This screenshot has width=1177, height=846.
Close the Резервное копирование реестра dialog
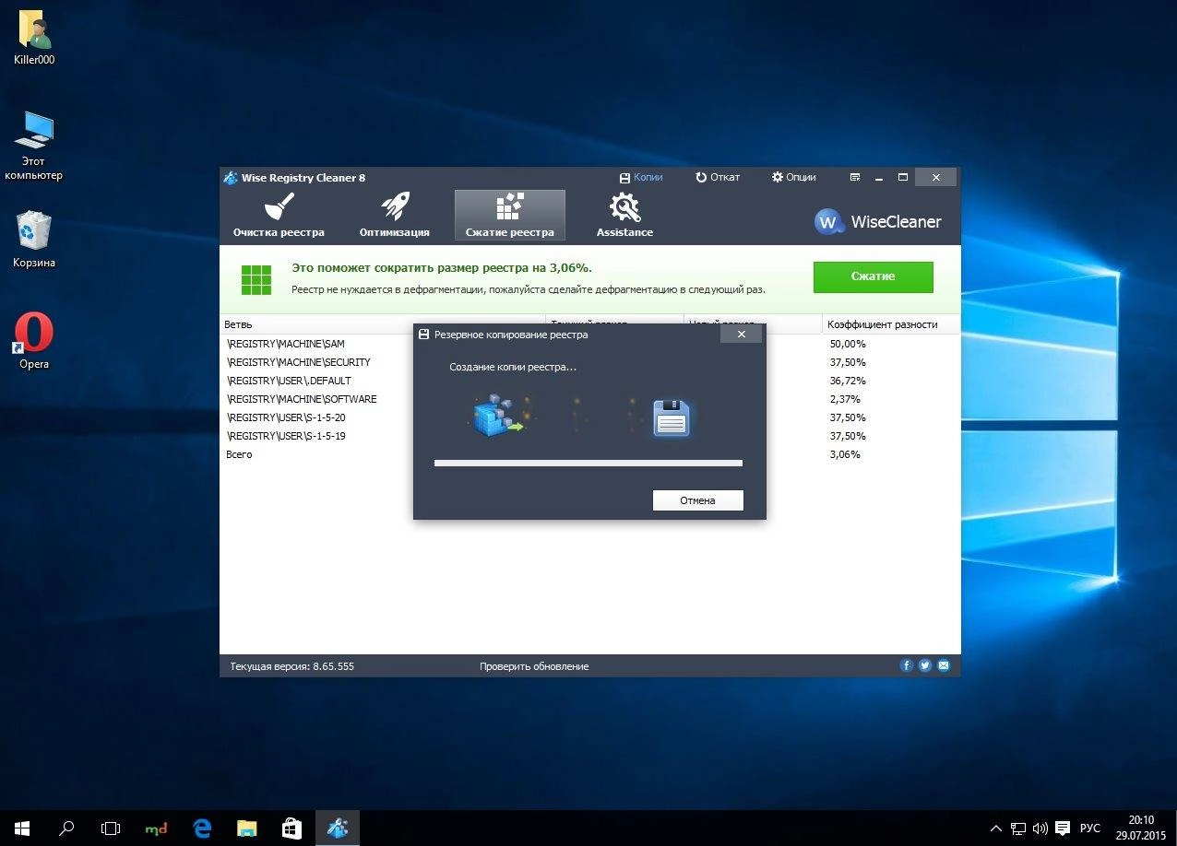tap(742, 335)
